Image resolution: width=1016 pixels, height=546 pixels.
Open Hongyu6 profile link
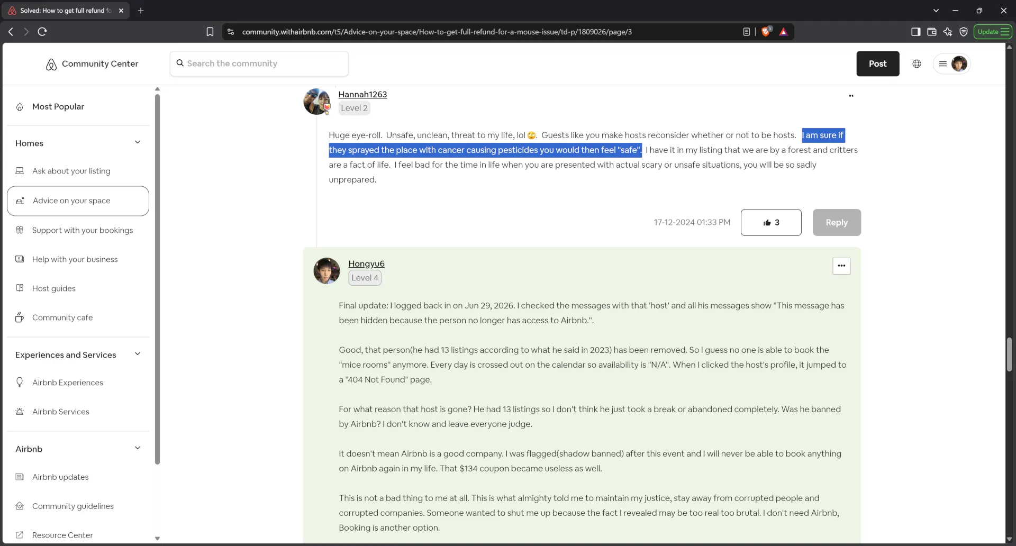pos(366,263)
